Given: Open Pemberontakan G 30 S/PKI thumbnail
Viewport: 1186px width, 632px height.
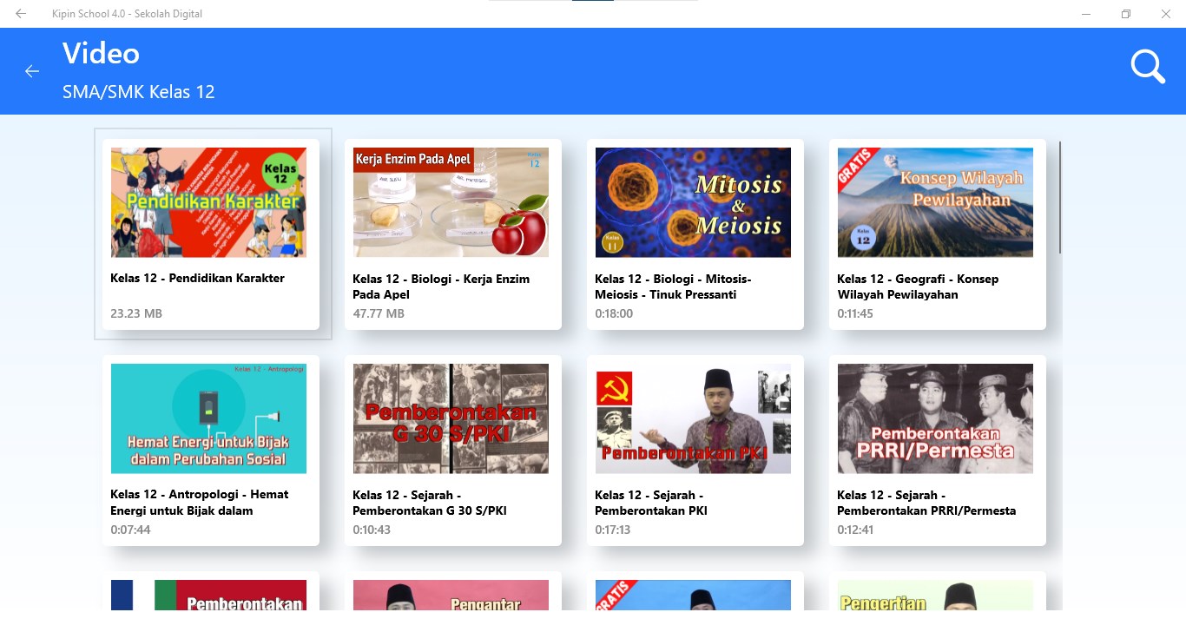Looking at the screenshot, I should (451, 418).
